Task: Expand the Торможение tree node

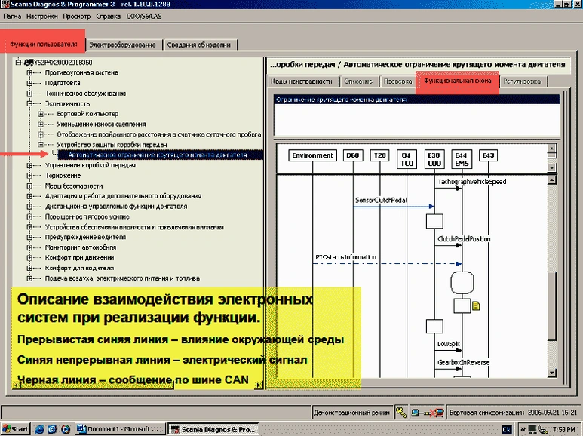Action: click(29, 175)
